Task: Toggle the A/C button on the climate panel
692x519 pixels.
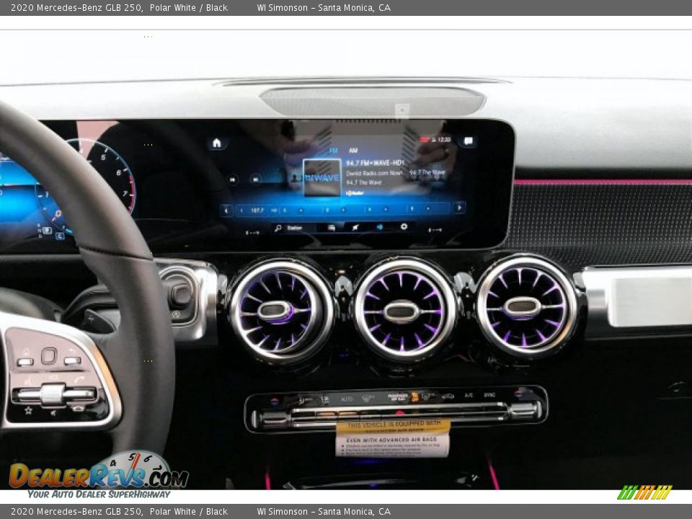Action: (x=468, y=395)
